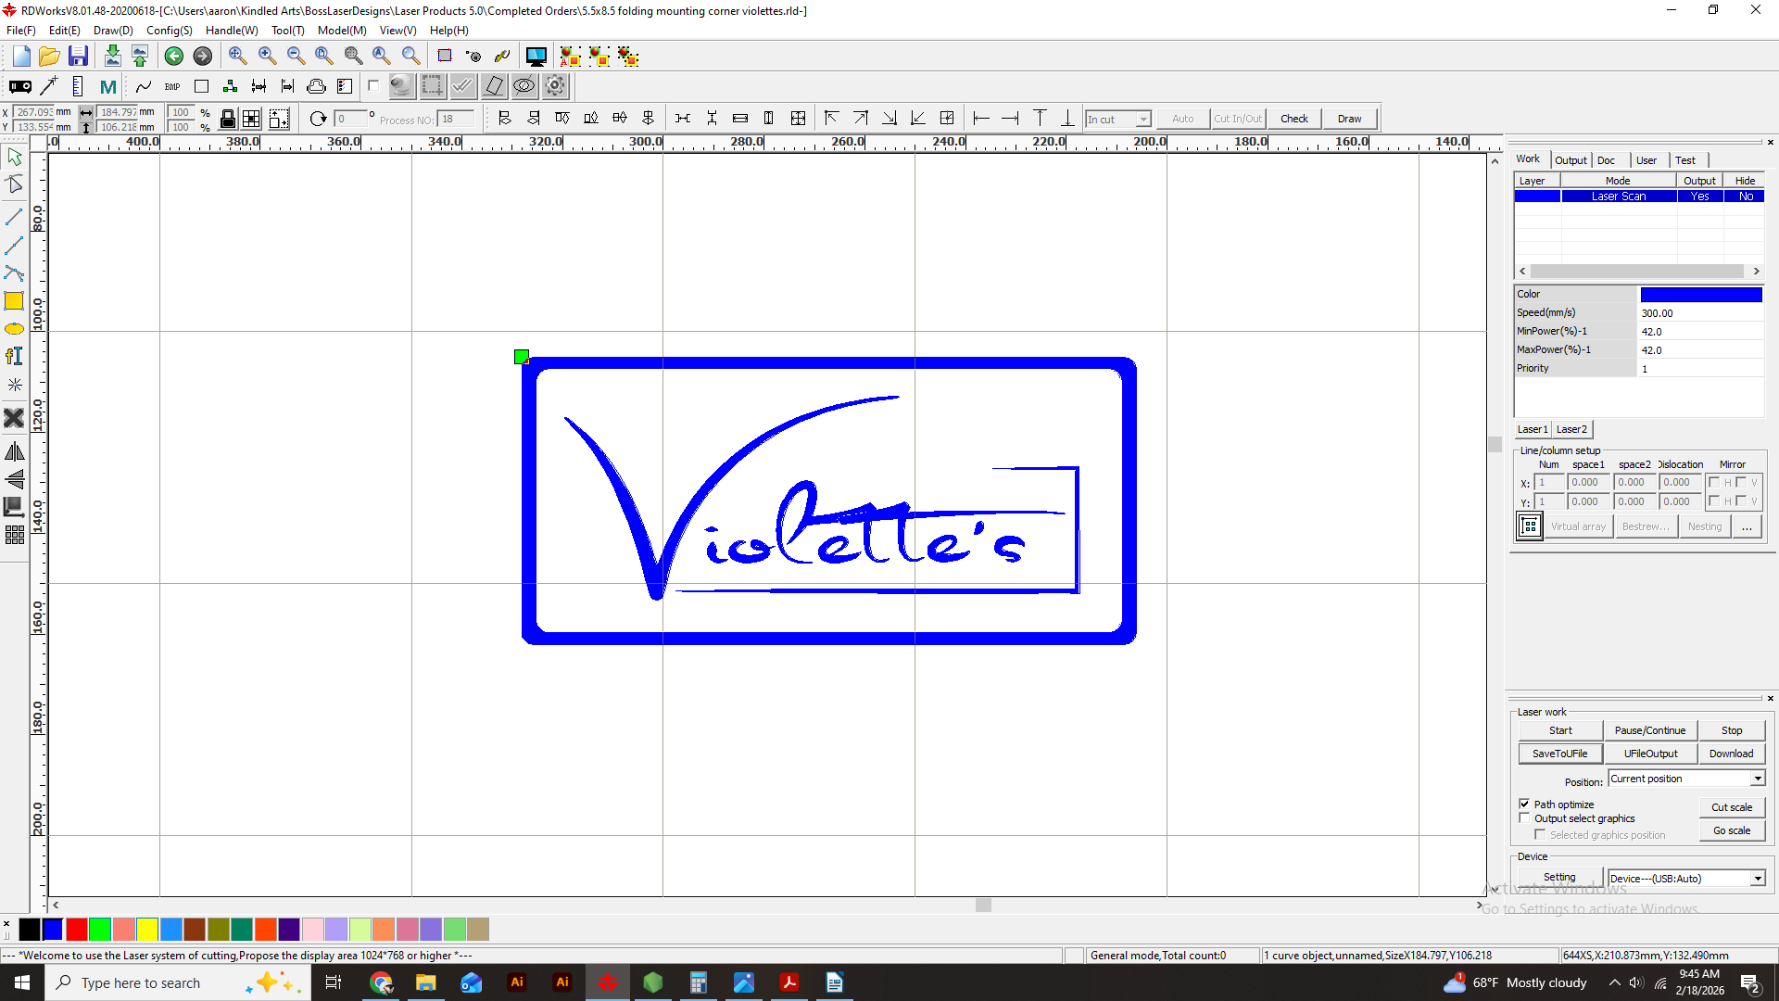Click the Undo green arrow icon
Screen dimensions: 1779x1001
(173, 57)
